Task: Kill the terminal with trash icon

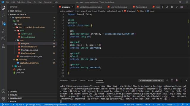Action: pyautogui.click(x=177, y=80)
